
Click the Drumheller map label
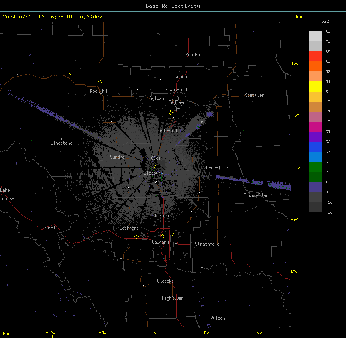click(x=256, y=195)
